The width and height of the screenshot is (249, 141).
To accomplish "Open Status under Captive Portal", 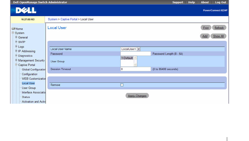I will coord(26,97).
